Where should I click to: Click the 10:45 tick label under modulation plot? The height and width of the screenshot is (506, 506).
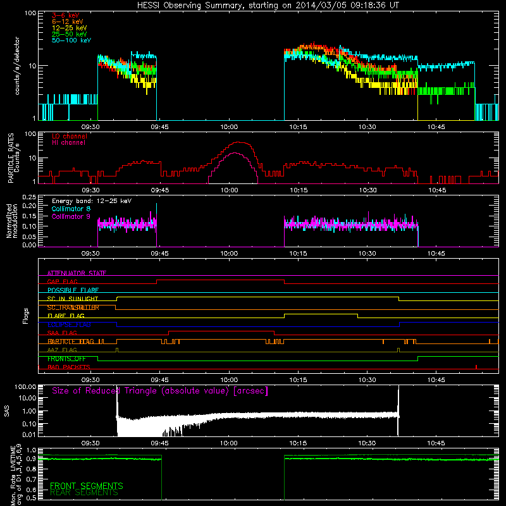point(436,254)
